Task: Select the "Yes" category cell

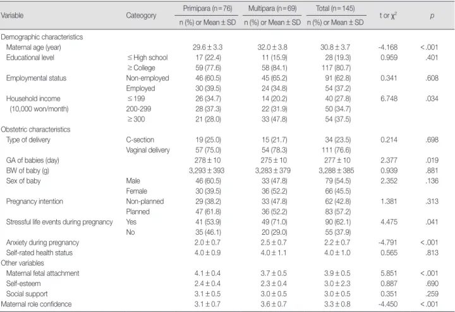Action: pos(131,222)
